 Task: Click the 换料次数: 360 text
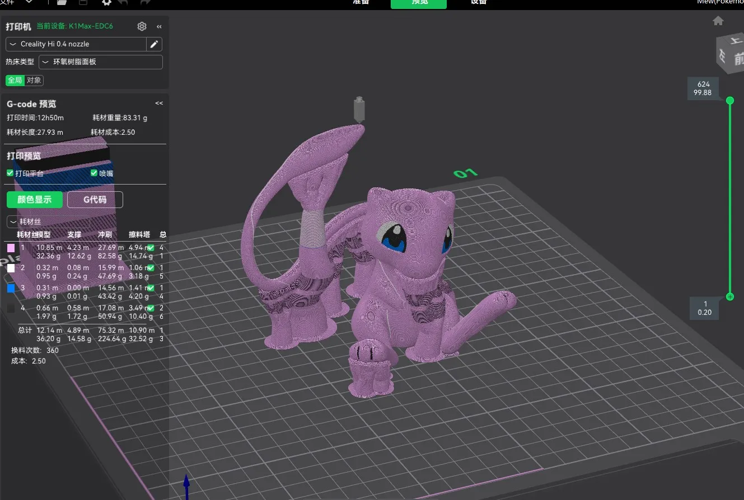(x=35, y=351)
